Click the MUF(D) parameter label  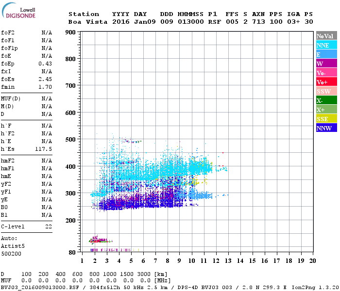pos(11,99)
